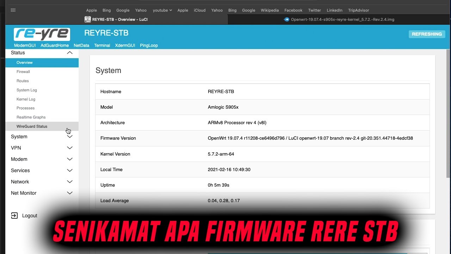Click the Hostname value REYRE-STB in the table
Screen dimensions: 451x254
(x=221, y=92)
